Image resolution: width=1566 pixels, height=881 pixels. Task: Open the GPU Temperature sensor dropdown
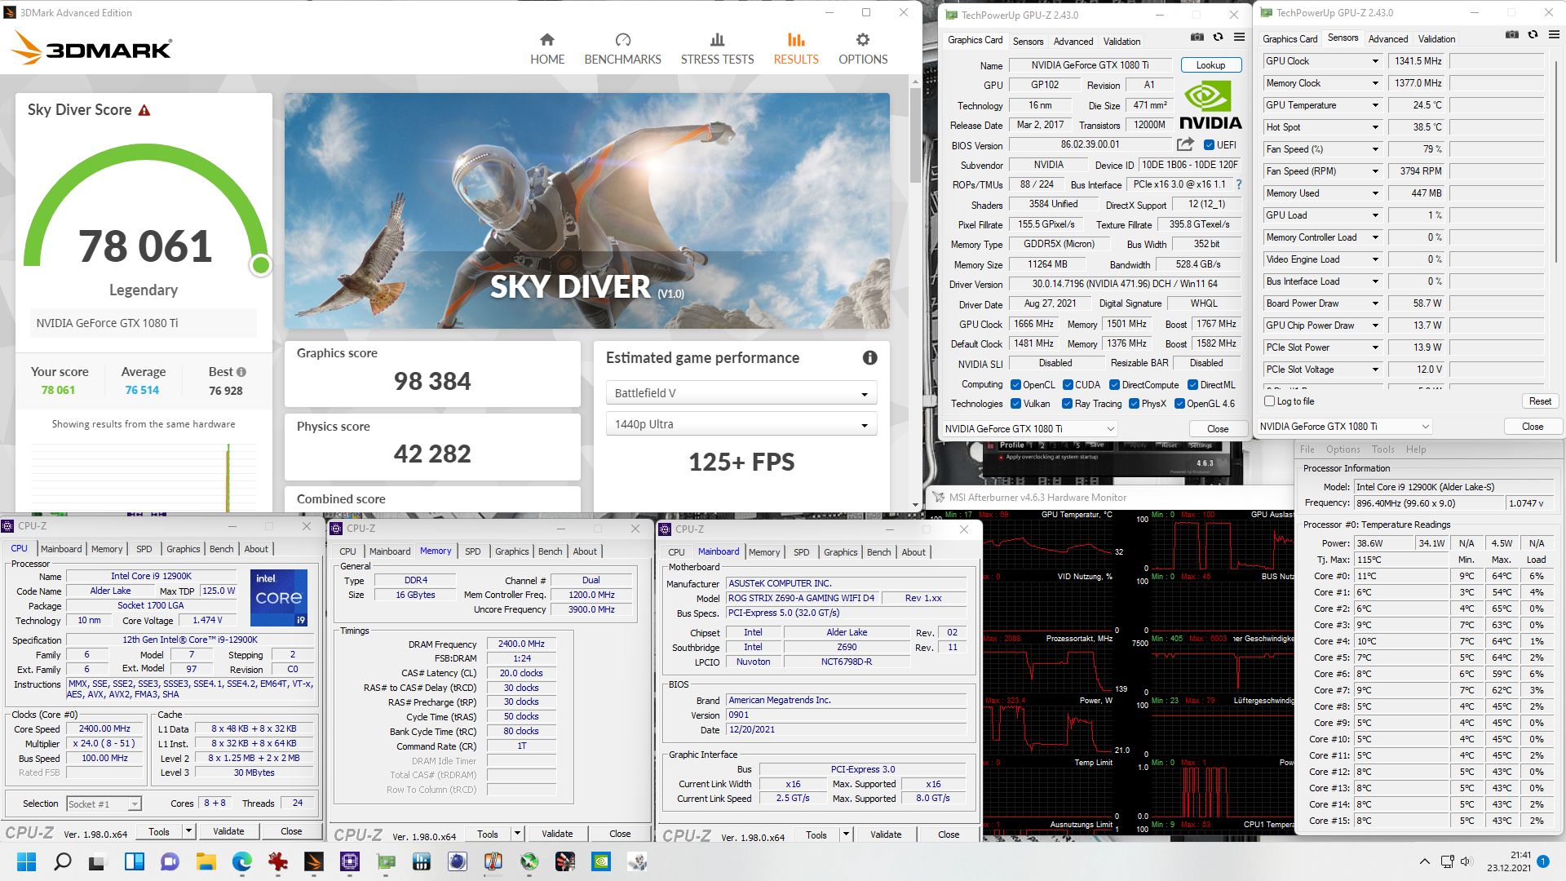1375,105
